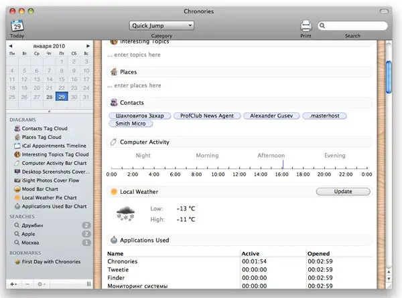Click the Applications Used Bar Chart icon
Image resolution: width=402 pixels, height=298 pixels.
(x=17, y=206)
